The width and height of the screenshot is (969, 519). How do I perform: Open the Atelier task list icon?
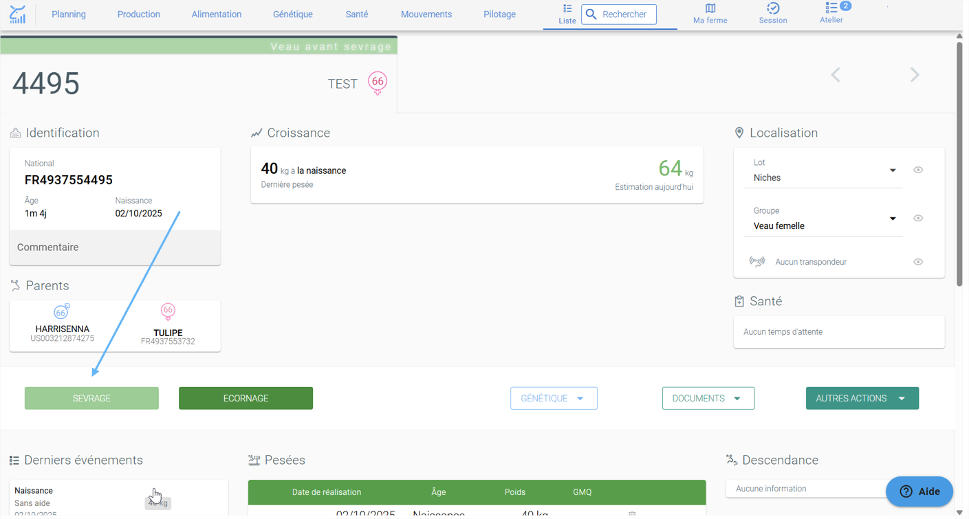click(831, 8)
